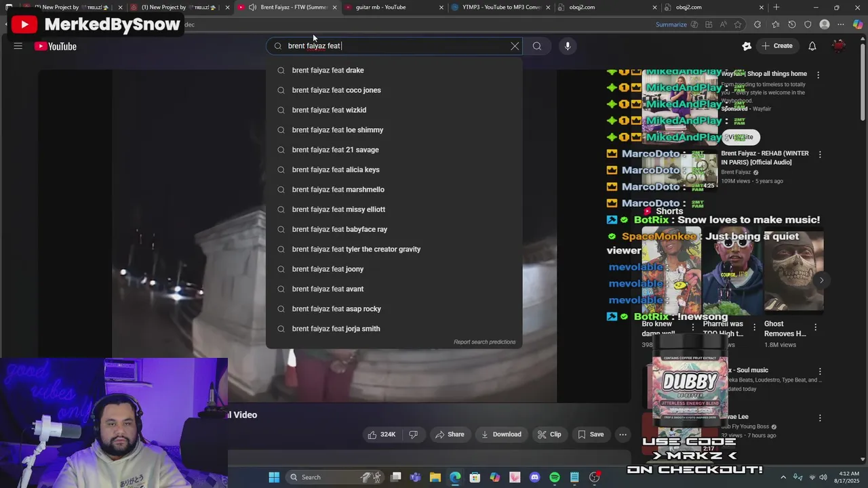This screenshot has width=868, height=488.
Task: Choose 'brent faiyaz feat tyler the creator gravity'
Action: (x=394, y=249)
